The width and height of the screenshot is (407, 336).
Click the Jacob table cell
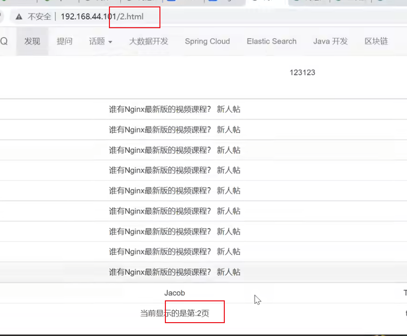[x=175, y=293]
